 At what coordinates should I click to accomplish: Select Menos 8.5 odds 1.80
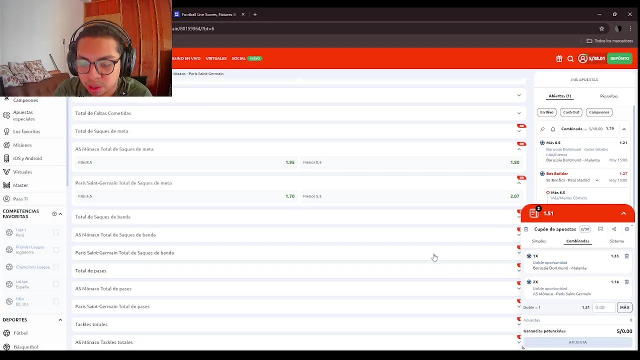click(x=411, y=162)
